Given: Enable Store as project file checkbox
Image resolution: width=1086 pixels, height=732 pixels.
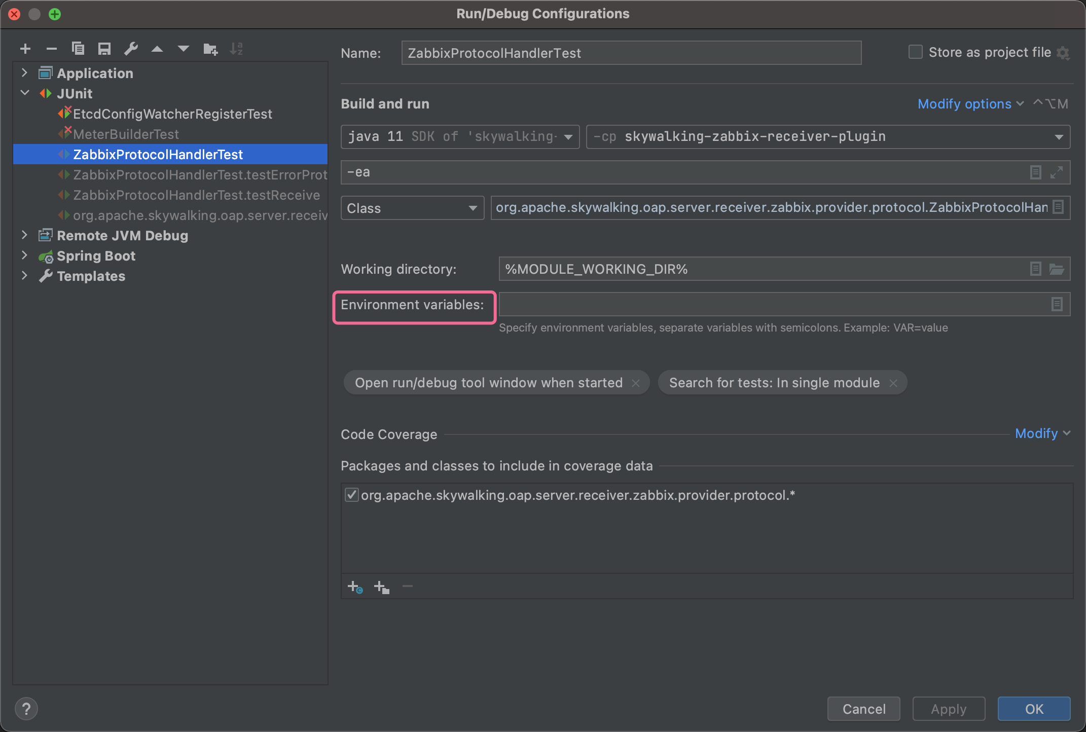Looking at the screenshot, I should coord(915,52).
